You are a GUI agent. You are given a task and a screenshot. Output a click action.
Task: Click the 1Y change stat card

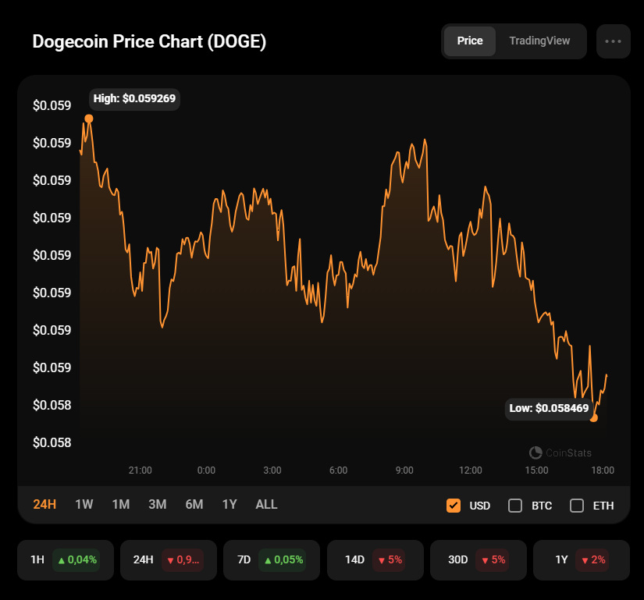(x=581, y=559)
